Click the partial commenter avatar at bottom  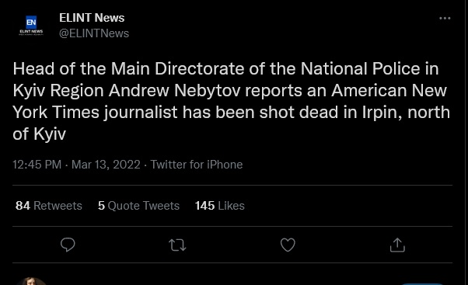(x=31, y=281)
